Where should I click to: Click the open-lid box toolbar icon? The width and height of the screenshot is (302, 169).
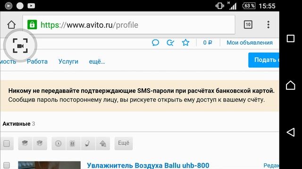point(25,143)
